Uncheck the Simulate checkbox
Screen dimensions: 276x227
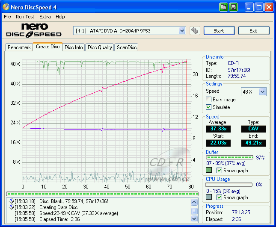coord(208,107)
